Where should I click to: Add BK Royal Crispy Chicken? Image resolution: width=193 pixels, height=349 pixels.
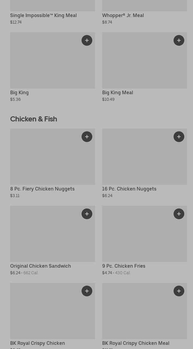tap(87, 291)
